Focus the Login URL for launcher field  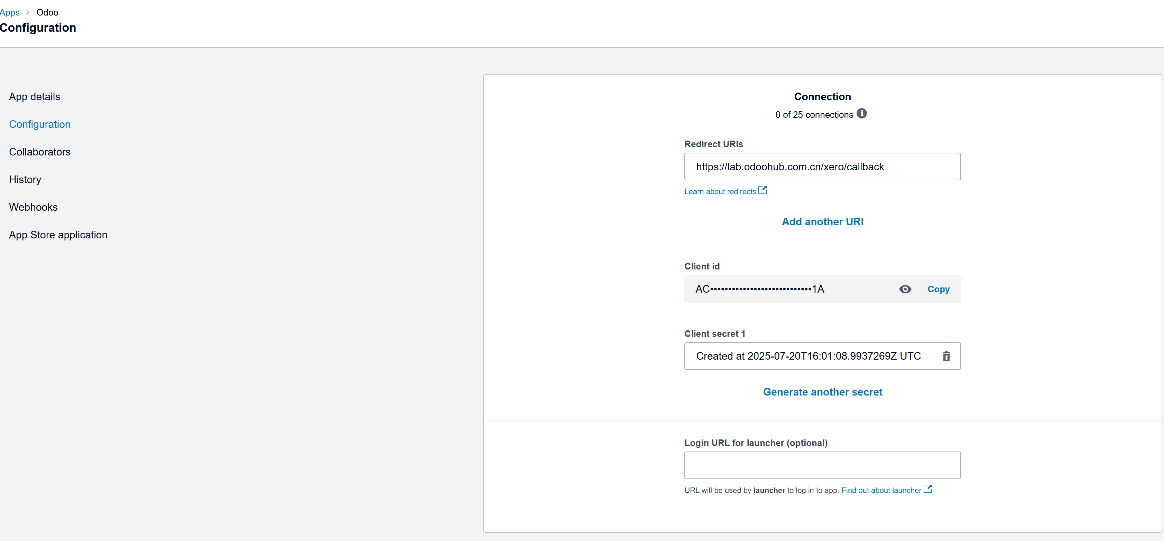[x=822, y=465]
